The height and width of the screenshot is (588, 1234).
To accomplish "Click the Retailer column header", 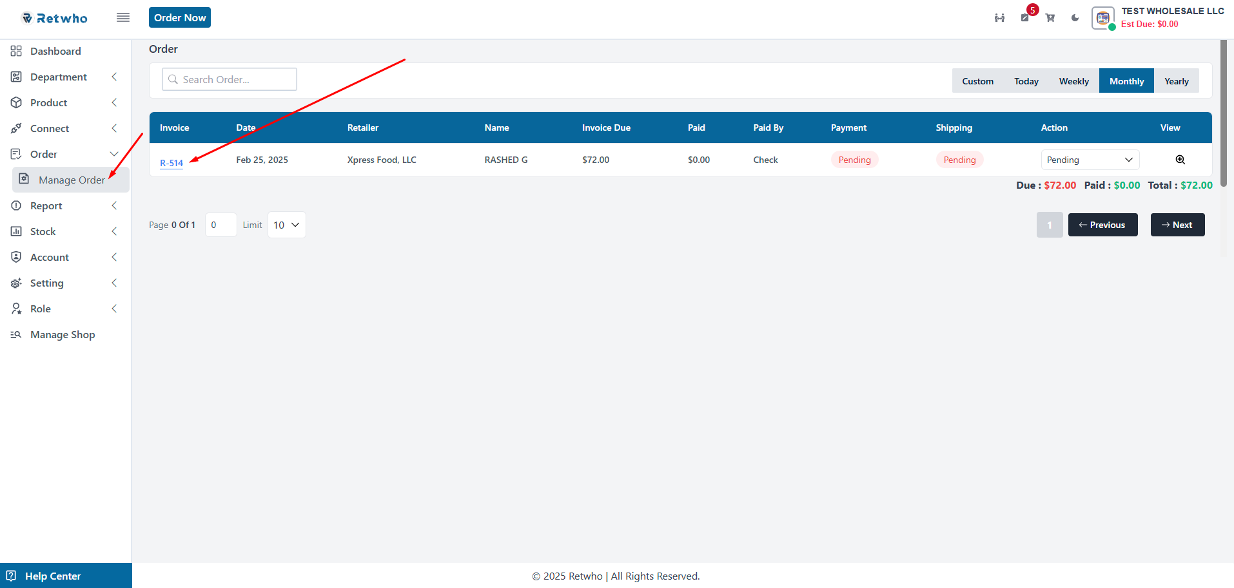I will click(363, 128).
